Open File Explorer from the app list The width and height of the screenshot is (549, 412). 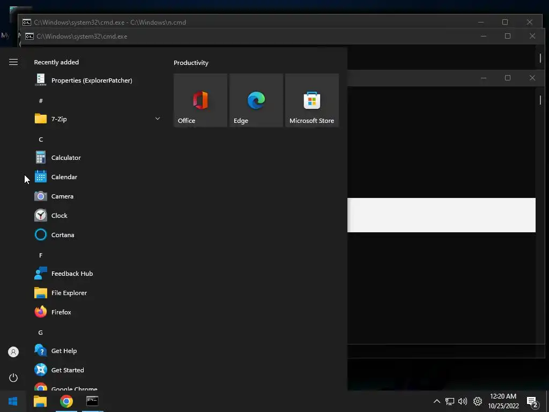98,293
